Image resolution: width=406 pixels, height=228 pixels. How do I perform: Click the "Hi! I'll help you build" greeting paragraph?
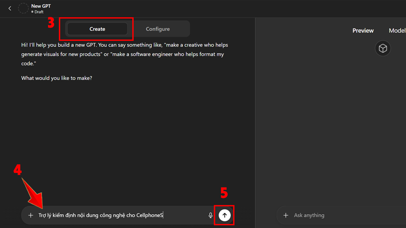click(125, 54)
